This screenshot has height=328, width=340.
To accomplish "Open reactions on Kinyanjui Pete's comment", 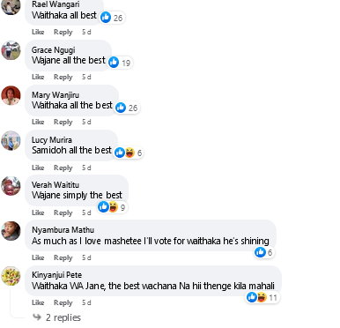I will click(262, 297).
